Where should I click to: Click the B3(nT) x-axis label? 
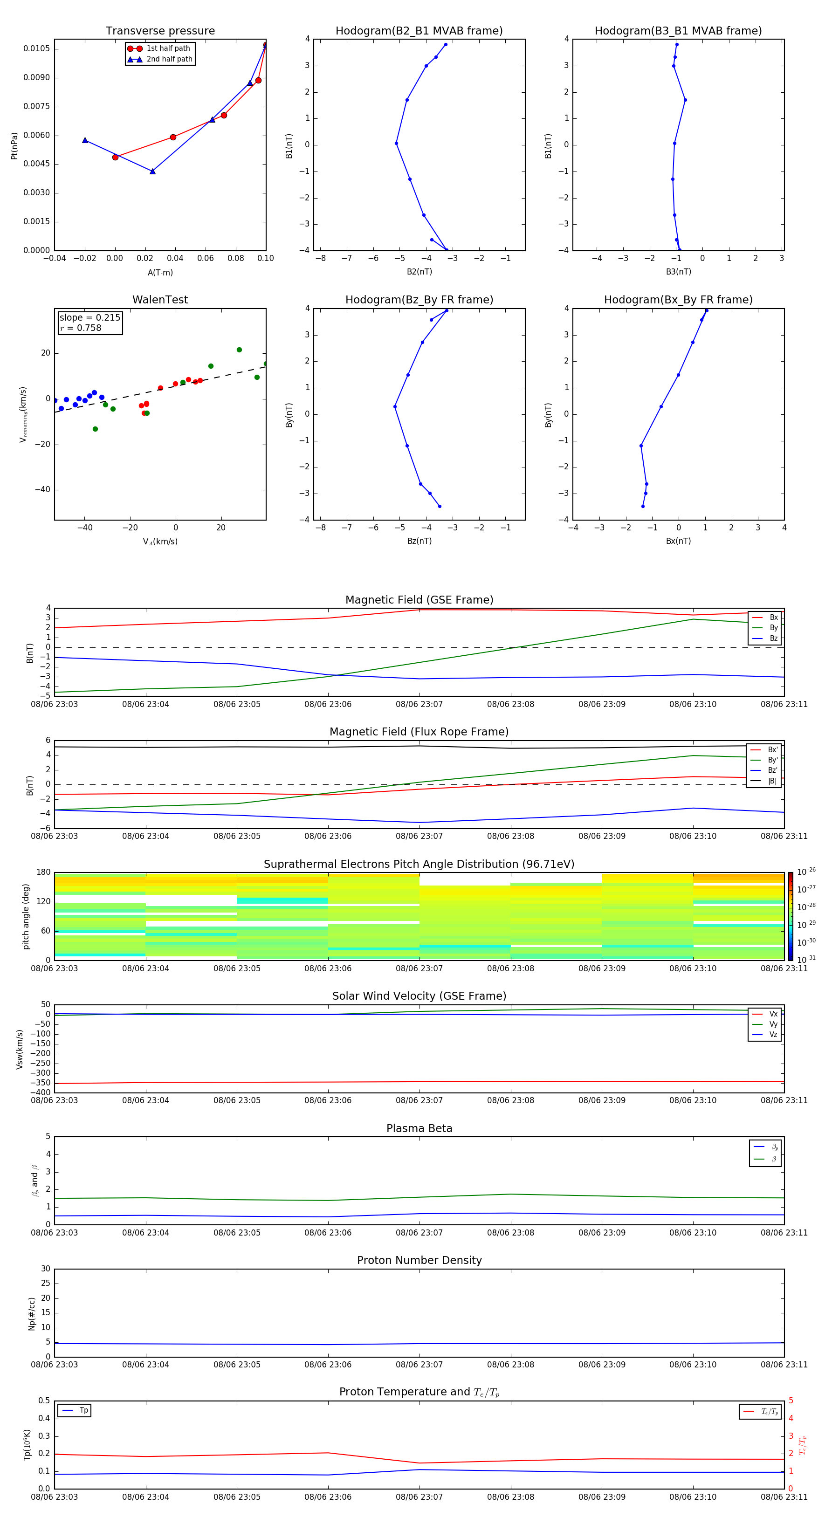tap(678, 272)
